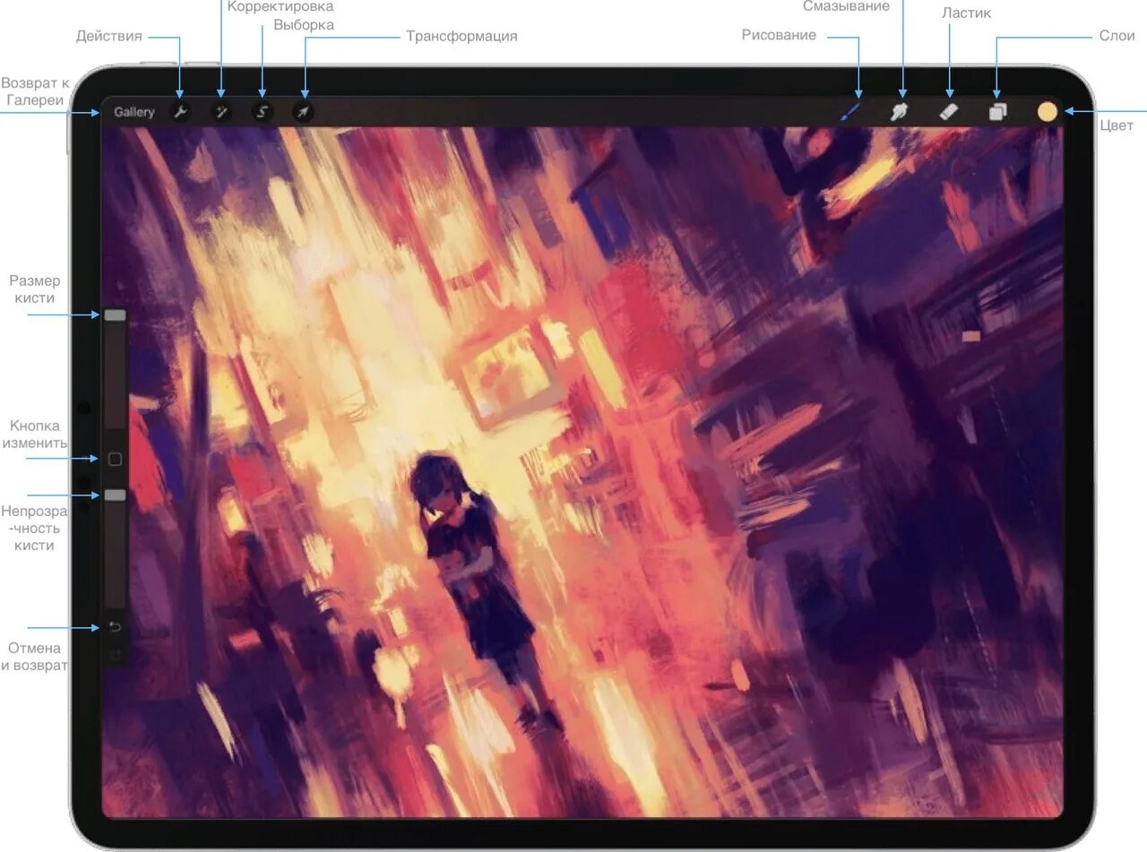
Task: Select the Eraser tool
Action: click(x=949, y=112)
